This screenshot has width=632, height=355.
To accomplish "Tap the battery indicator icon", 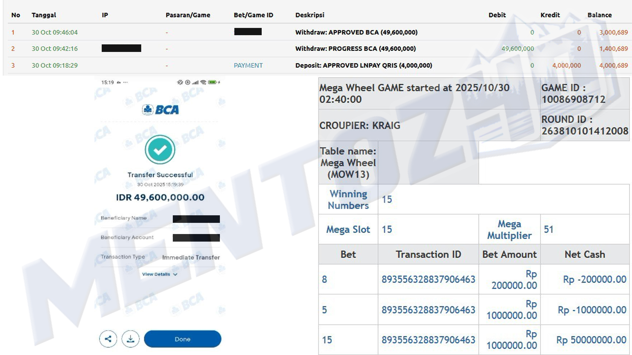I will 212,82.
